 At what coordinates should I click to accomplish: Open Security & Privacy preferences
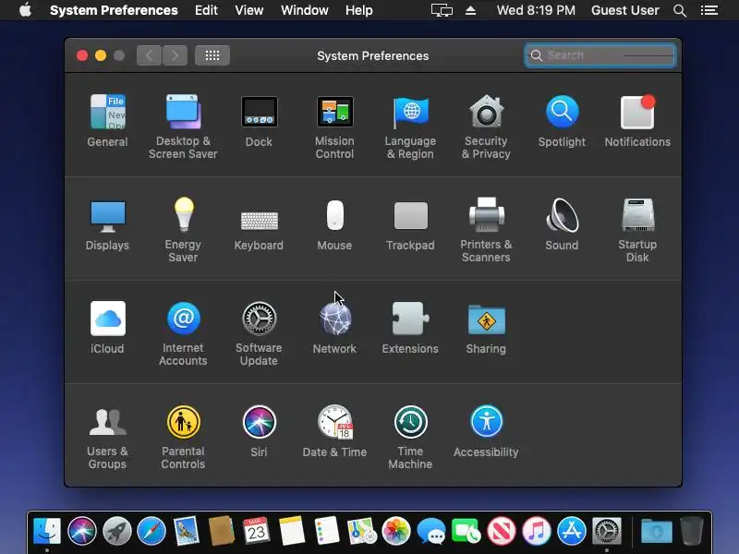click(x=486, y=126)
